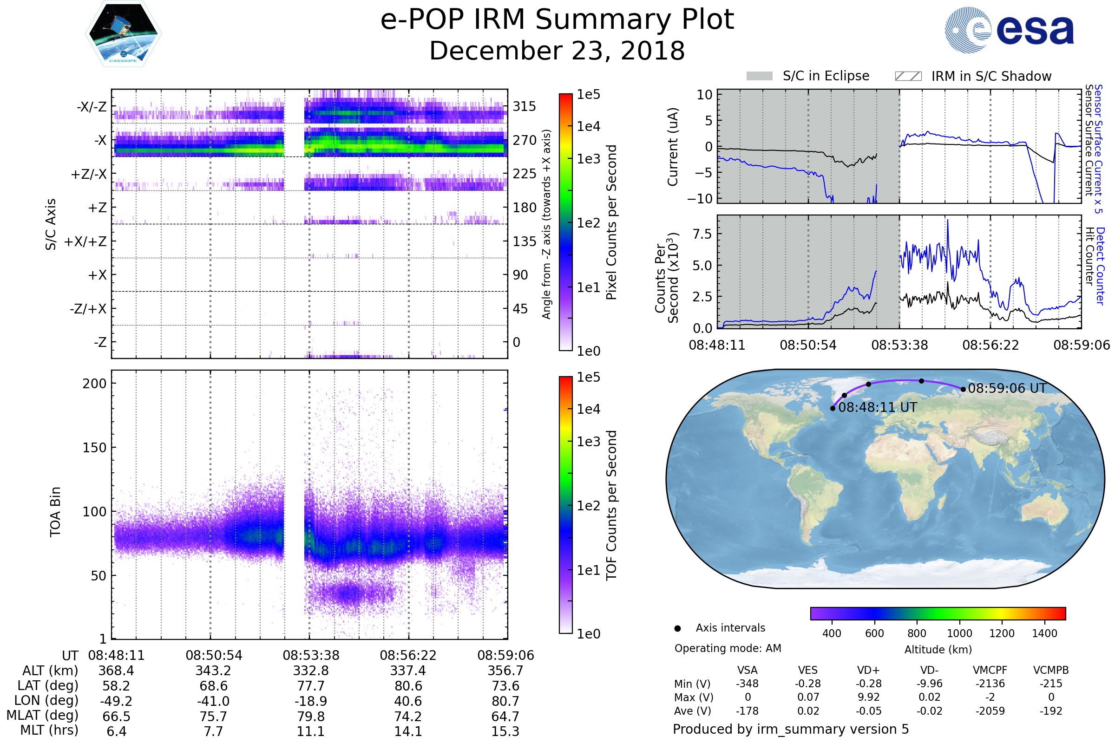Click the December 23, 2018 date heading
Image resolution: width=1115 pixels, height=743 pixels.
tap(557, 51)
